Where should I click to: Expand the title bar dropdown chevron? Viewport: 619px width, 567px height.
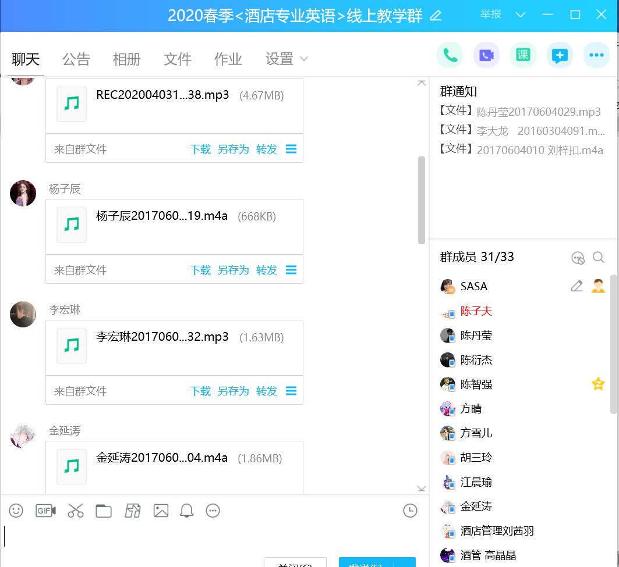pos(521,15)
